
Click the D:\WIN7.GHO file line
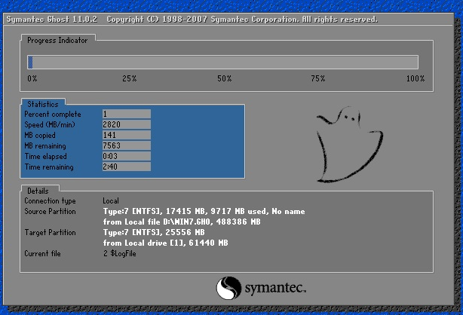coord(182,222)
